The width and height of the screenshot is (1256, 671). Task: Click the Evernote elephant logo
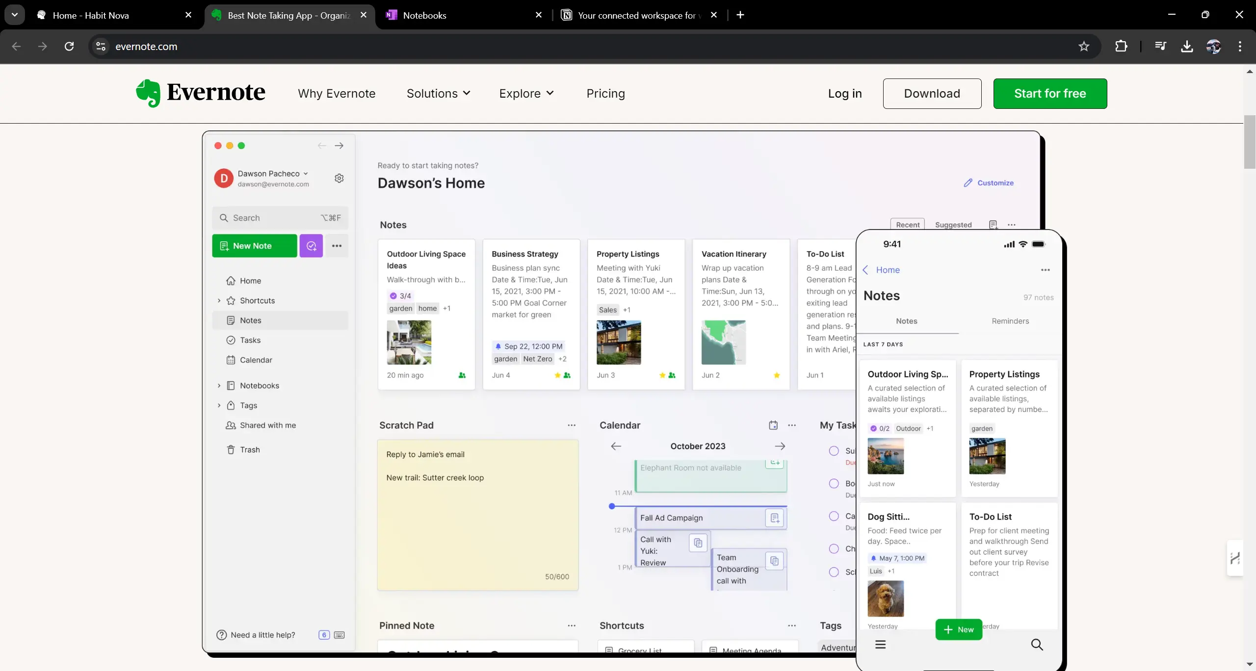pyautogui.click(x=148, y=93)
